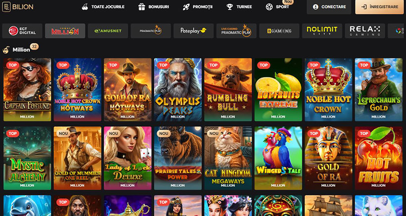Open Leprechaun's Gold game

[x=379, y=89]
